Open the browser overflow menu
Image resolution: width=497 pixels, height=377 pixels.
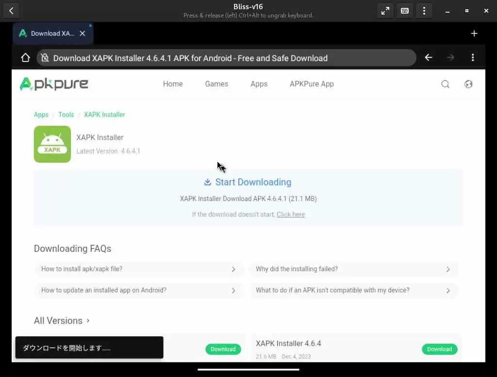click(x=473, y=58)
